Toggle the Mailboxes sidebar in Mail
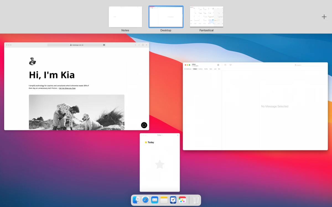 coord(188,69)
